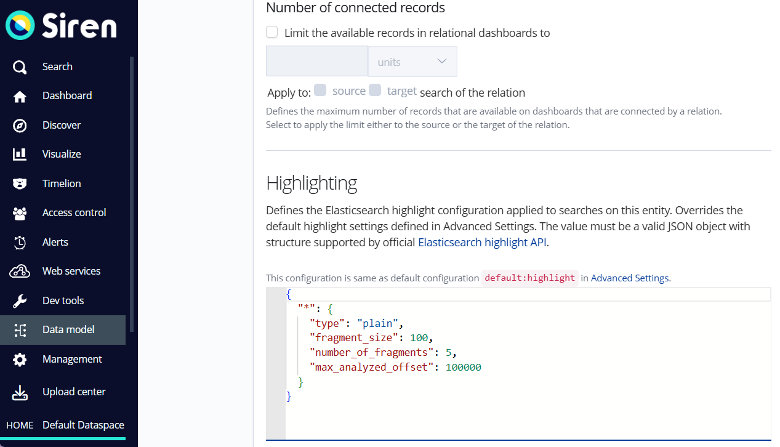
Task: Click the HOME label in sidebar
Action: pos(20,425)
